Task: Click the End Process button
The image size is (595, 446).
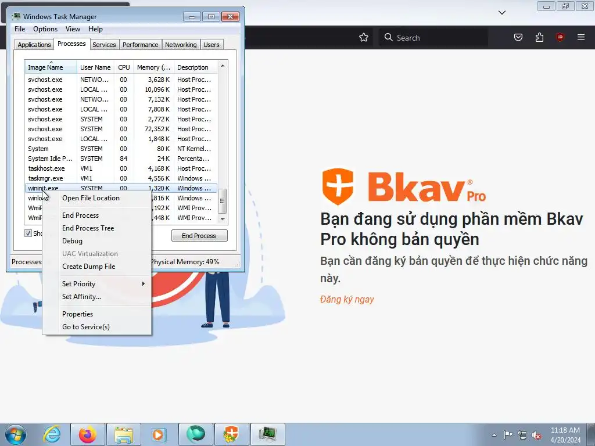Action: 199,236
